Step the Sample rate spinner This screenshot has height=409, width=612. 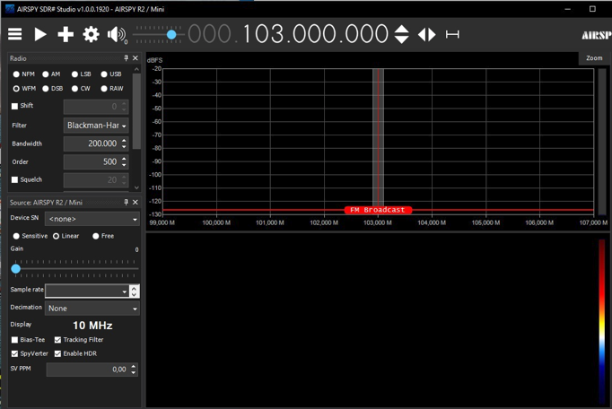pyautogui.click(x=135, y=292)
